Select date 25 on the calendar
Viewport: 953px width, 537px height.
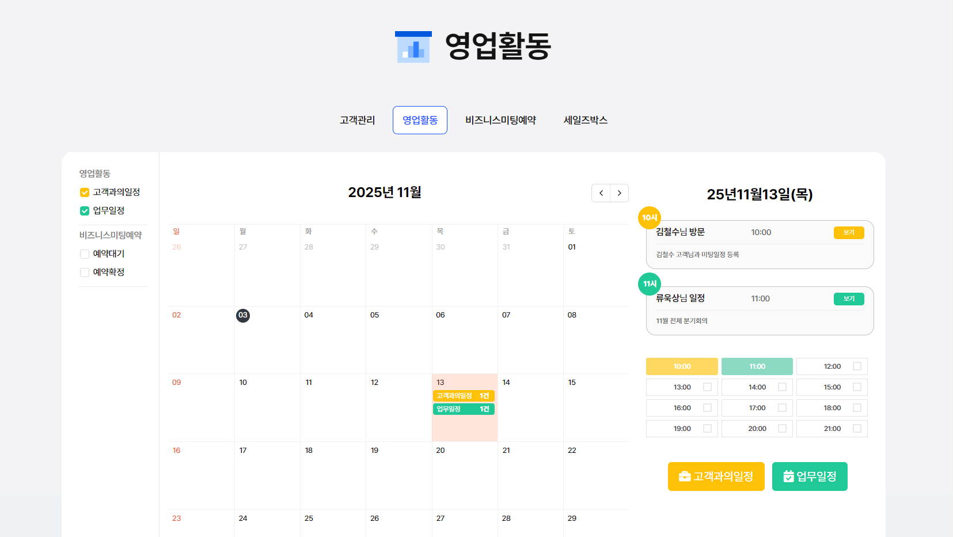click(x=309, y=519)
